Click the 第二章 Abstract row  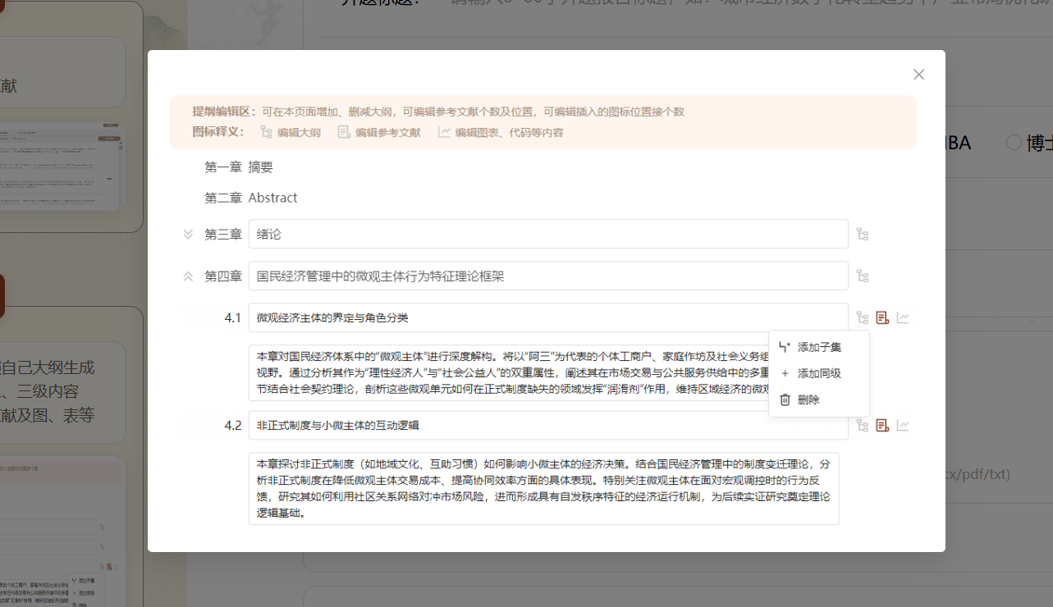251,198
